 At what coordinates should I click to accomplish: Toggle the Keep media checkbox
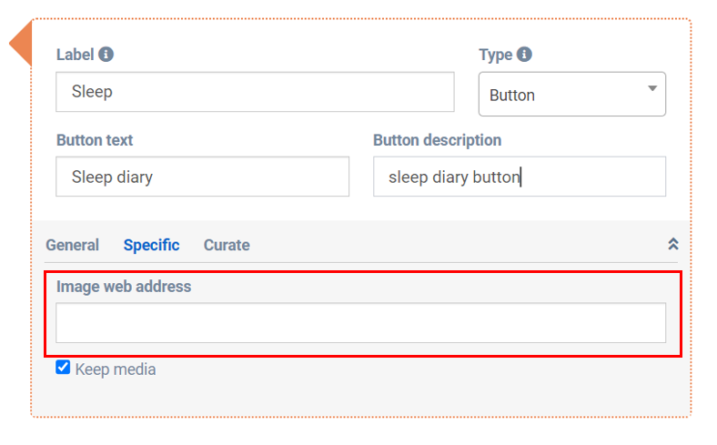(x=63, y=368)
